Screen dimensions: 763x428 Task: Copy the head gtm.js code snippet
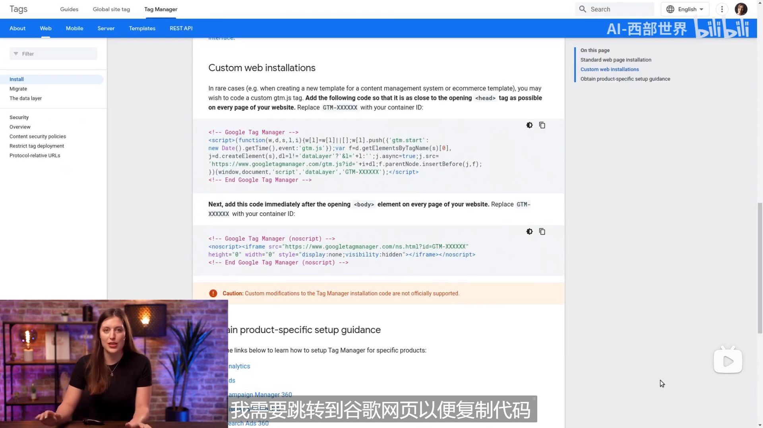click(x=542, y=125)
